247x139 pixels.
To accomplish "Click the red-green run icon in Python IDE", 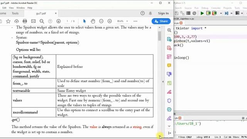I will [215, 13].
